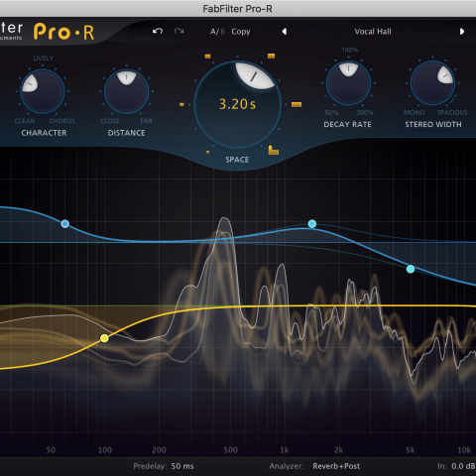Viewport: 476px width, 476px height.
Task: Click the Predelay 50 ms value
Action: [182, 466]
